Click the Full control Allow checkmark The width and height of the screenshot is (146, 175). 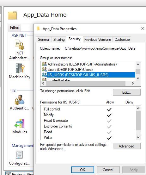(109, 109)
